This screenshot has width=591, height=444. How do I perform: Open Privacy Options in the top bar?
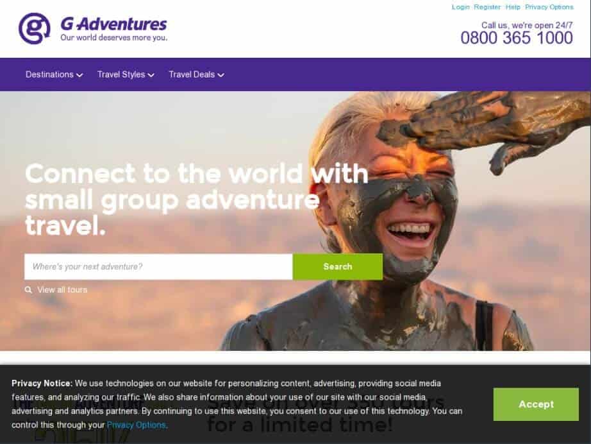[549, 7]
